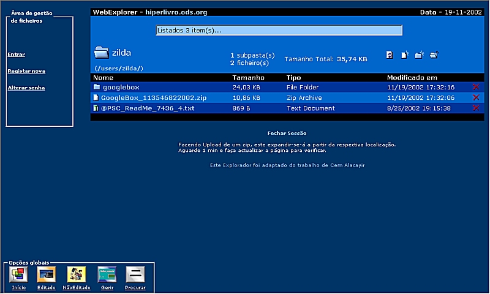Image resolution: width=490 pixels, height=294 pixels.
Task: Open the Editado icon in global options
Action: click(x=47, y=274)
